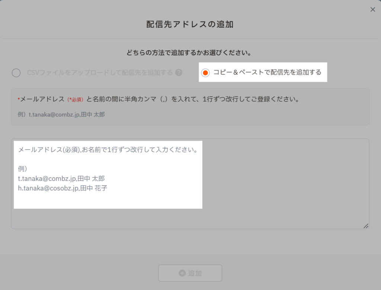Viewport: 381px width, 290px height.
Task: Click the メールアドレス(必須),お名前で placeholder line
Action: [107, 150]
